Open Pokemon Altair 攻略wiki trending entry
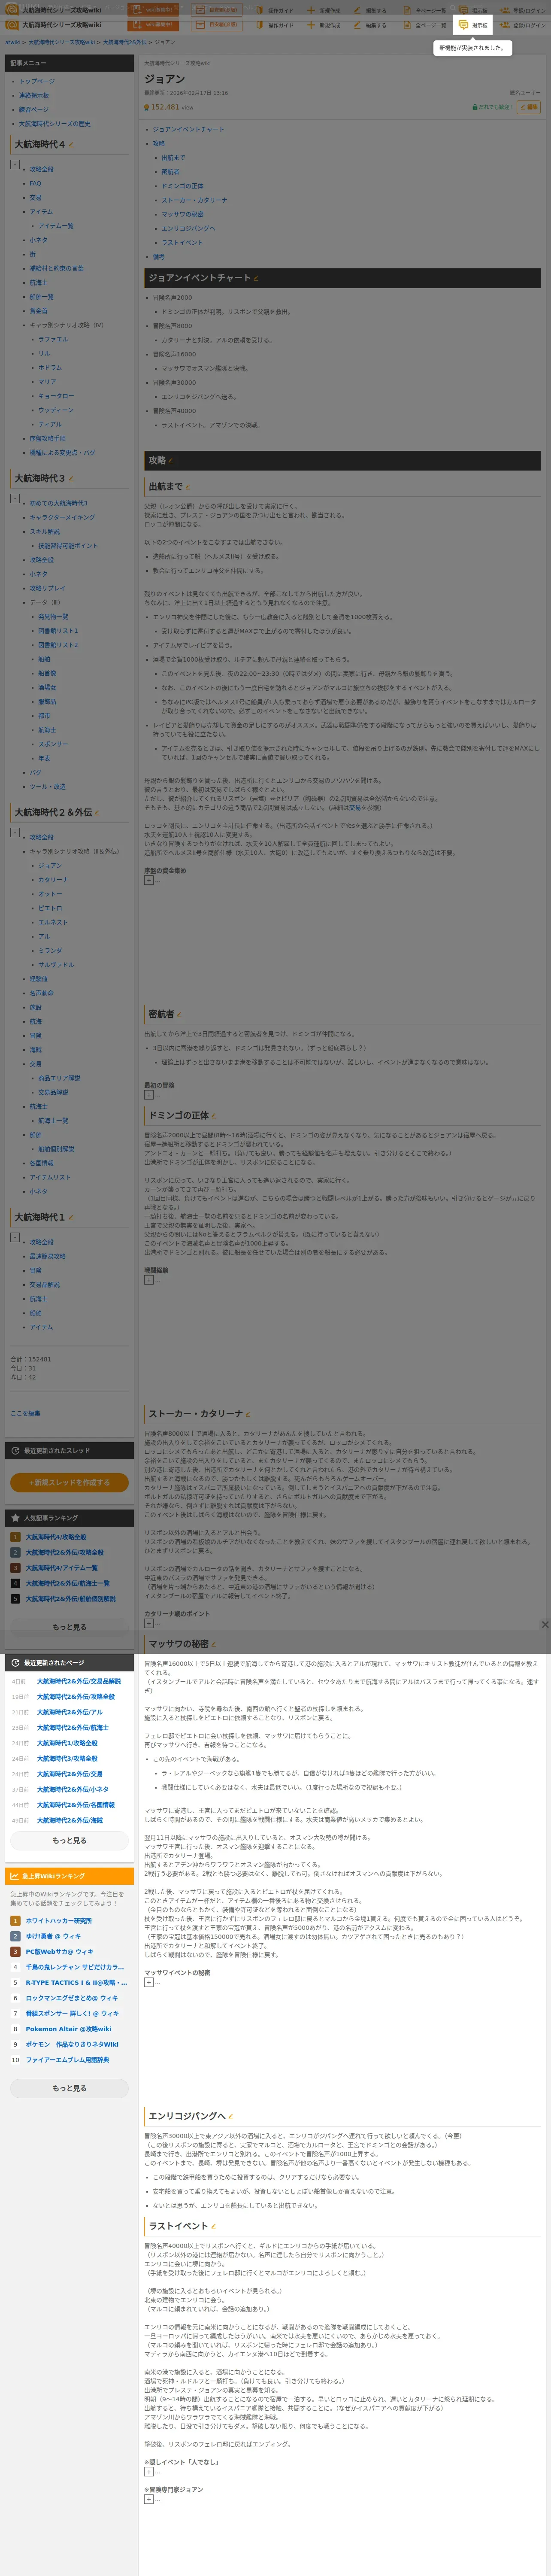Viewport: 551px width, 2576px height. (69, 2029)
